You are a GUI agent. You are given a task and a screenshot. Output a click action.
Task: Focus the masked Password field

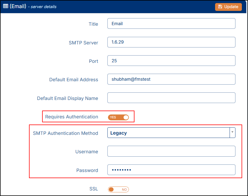coord(171,170)
